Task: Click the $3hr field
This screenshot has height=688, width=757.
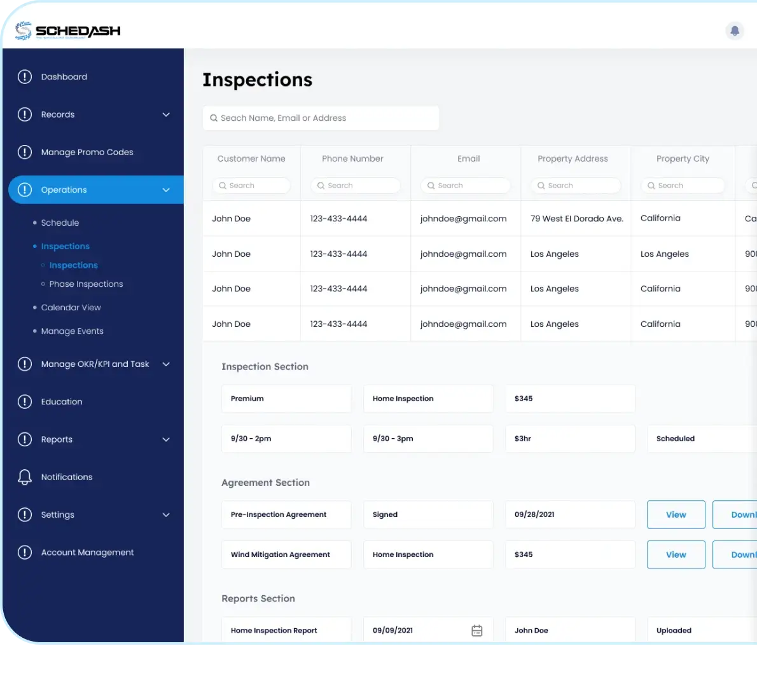Action: [570, 439]
